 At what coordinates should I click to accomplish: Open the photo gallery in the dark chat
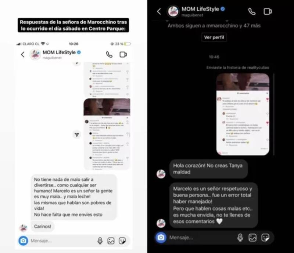coord(252,238)
